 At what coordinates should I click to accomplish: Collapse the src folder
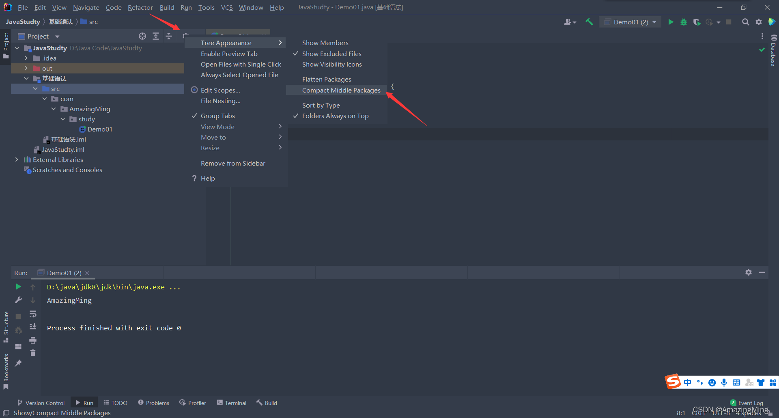[x=35, y=88]
